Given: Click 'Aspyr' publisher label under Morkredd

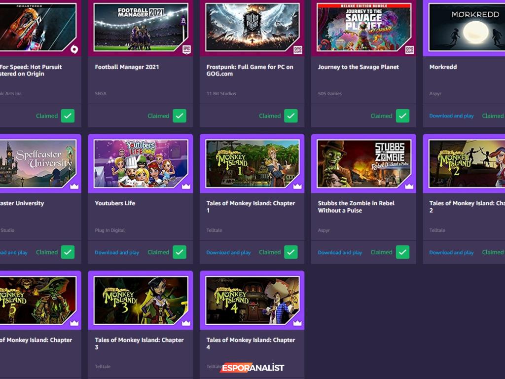Looking at the screenshot, I should click(435, 93).
